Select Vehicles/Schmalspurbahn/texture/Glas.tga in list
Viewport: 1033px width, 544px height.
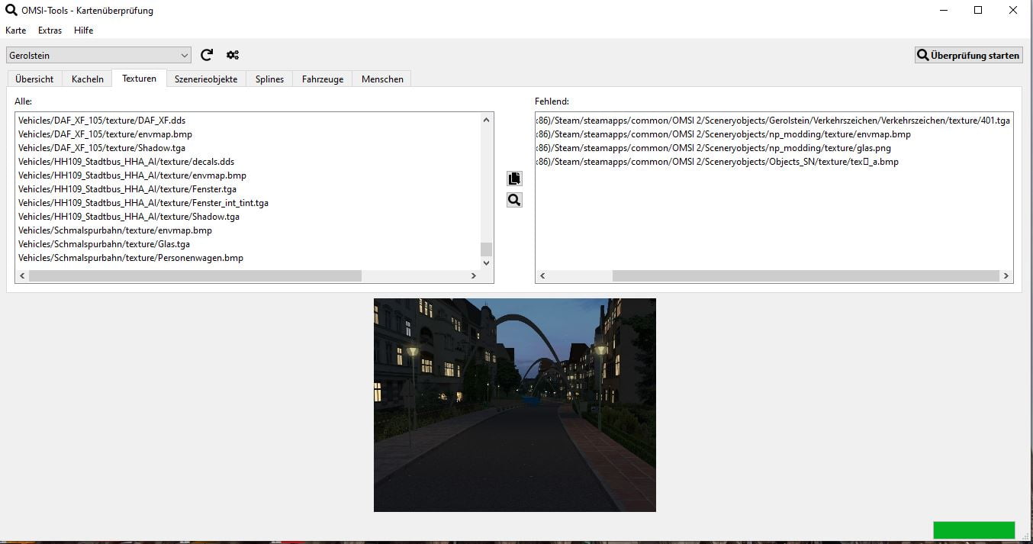tap(105, 244)
